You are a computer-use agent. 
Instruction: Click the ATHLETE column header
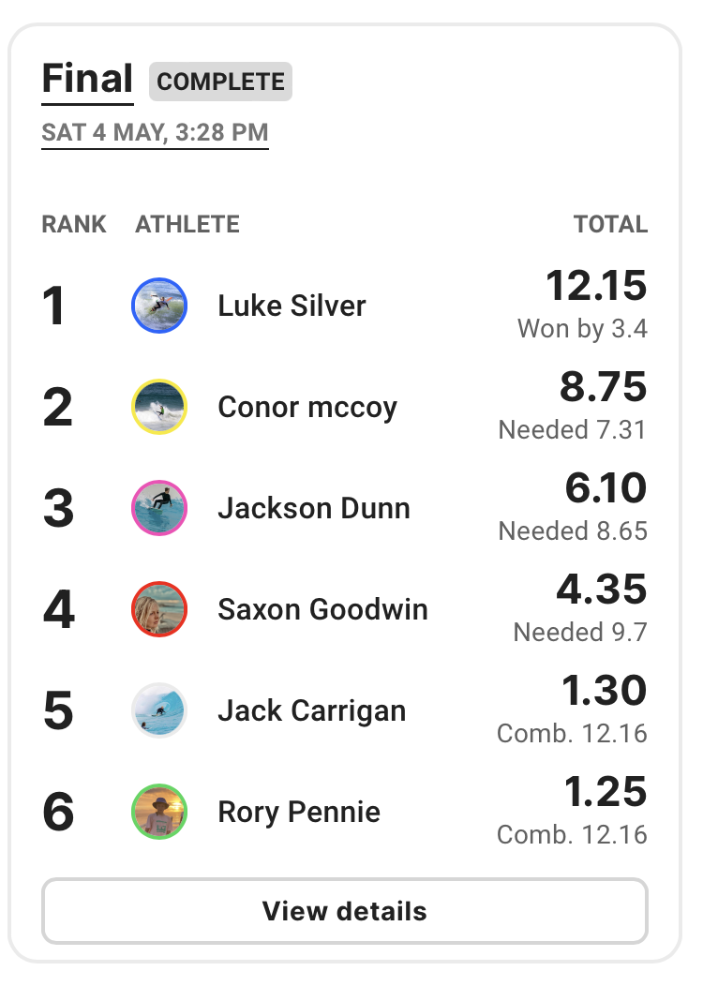(187, 224)
